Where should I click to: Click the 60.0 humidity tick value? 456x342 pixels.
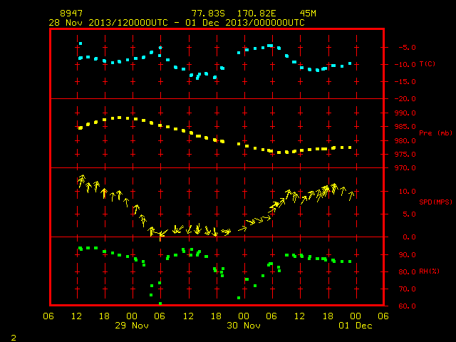click(x=407, y=306)
